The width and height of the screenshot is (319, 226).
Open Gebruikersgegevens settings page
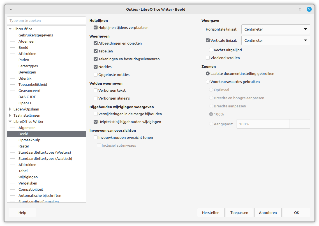pos(36,35)
